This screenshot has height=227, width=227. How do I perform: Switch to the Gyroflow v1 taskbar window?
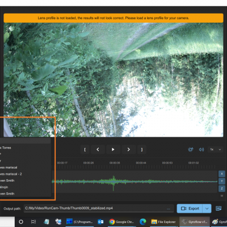[195, 222]
